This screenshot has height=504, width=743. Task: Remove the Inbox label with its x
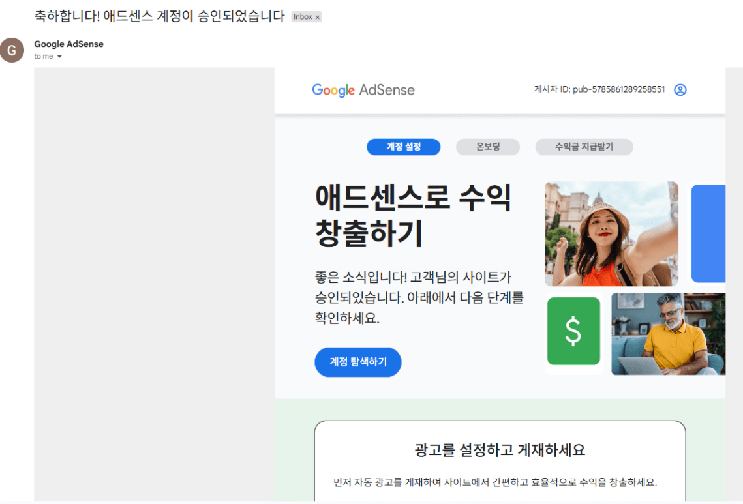pyautogui.click(x=318, y=17)
